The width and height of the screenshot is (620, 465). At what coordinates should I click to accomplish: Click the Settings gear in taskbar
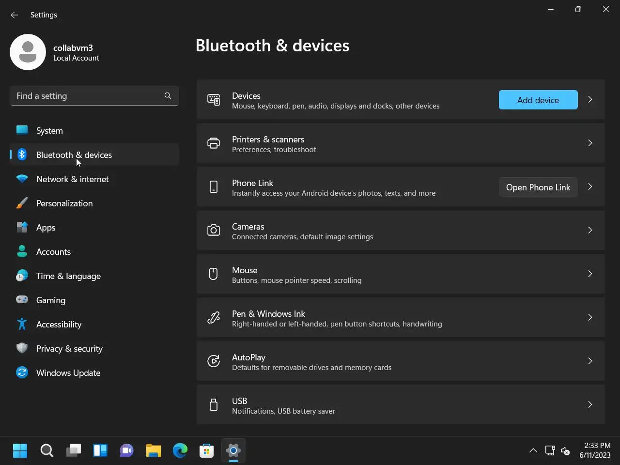point(233,451)
